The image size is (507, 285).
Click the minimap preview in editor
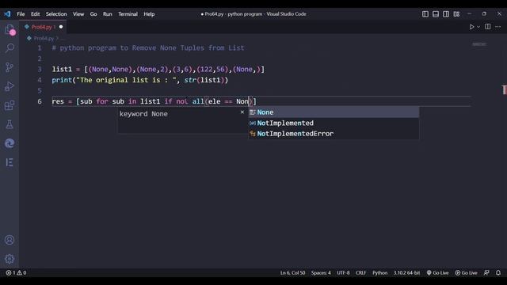(478, 44)
